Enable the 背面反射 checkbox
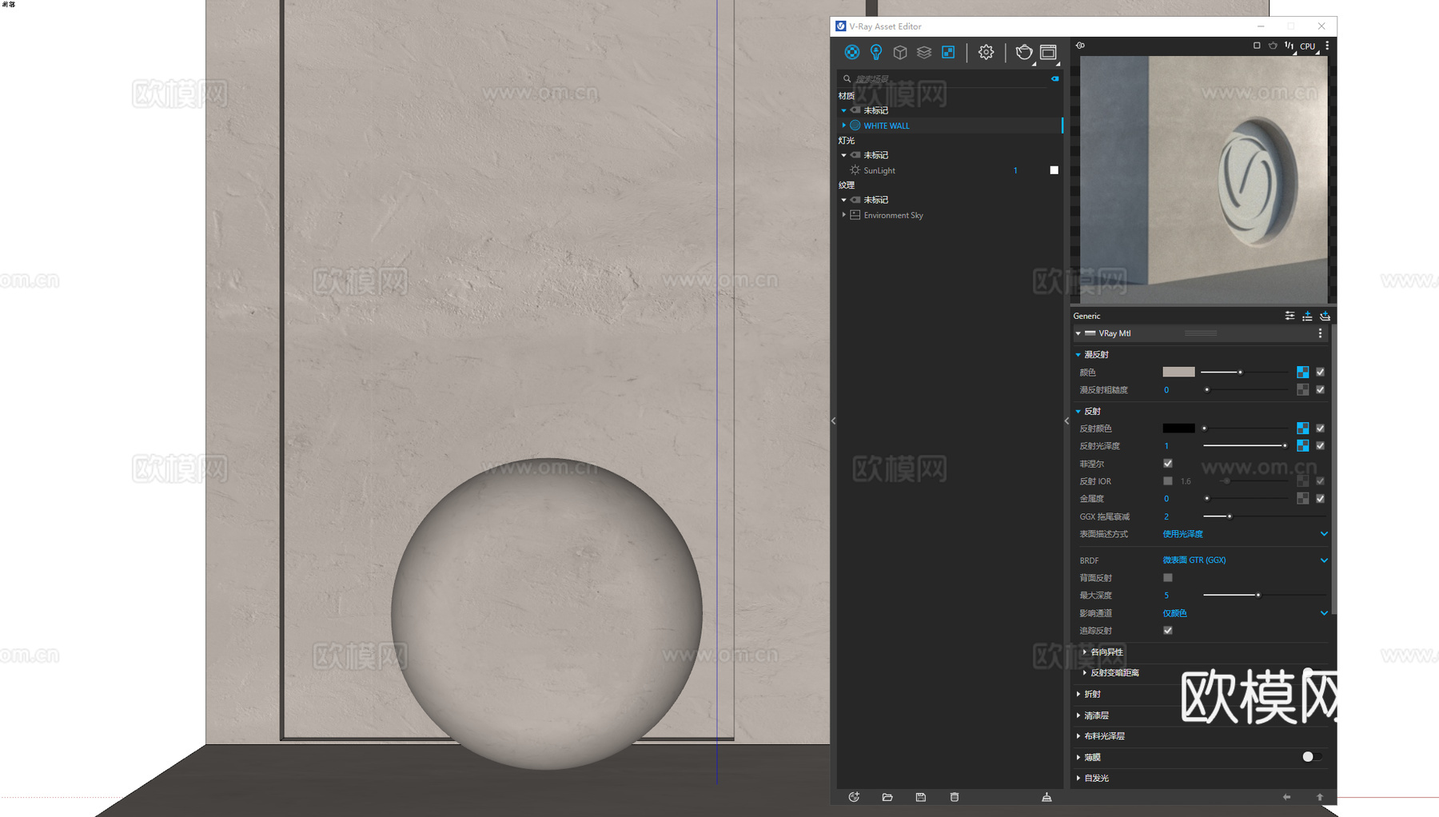The height and width of the screenshot is (817, 1439). tap(1168, 577)
